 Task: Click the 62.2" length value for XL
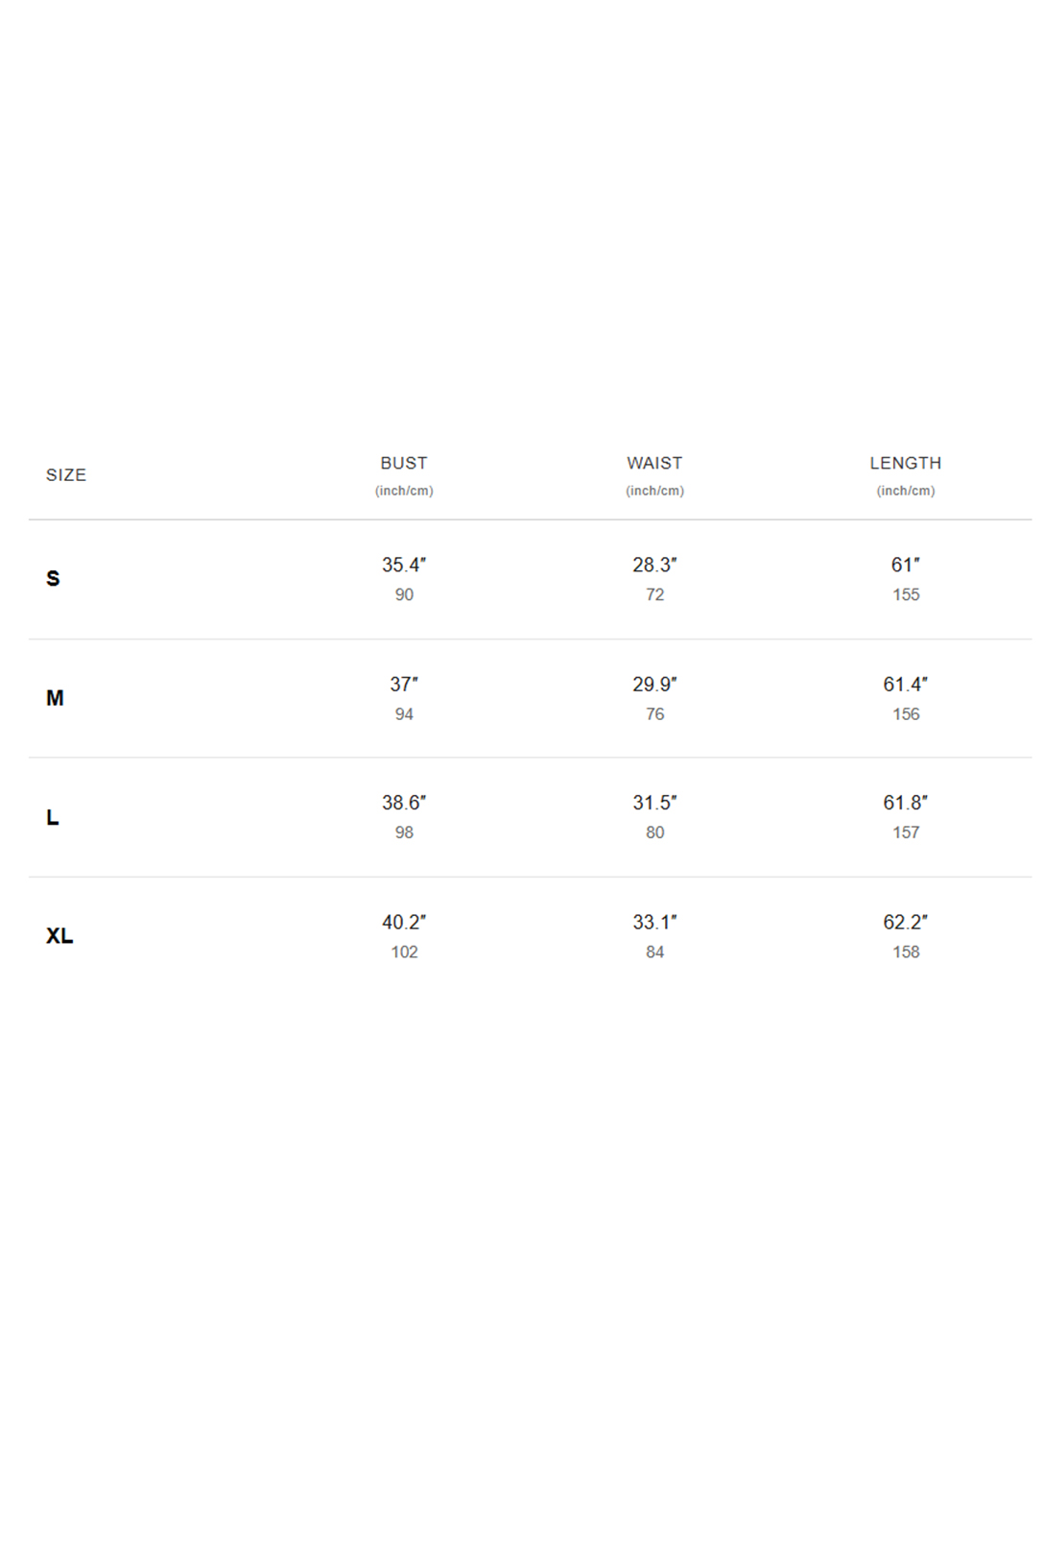tap(906, 922)
